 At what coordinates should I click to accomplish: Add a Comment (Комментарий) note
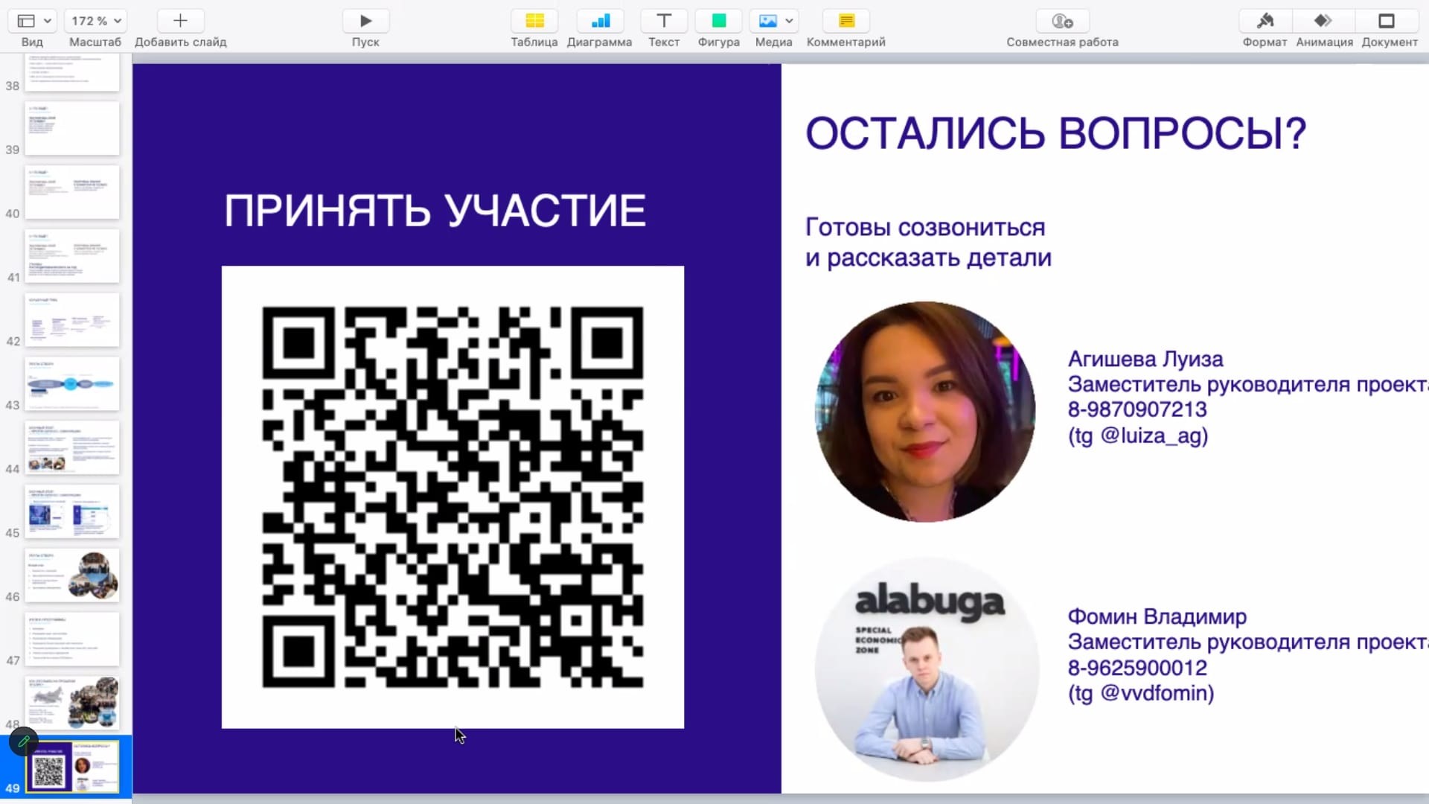coord(846,21)
